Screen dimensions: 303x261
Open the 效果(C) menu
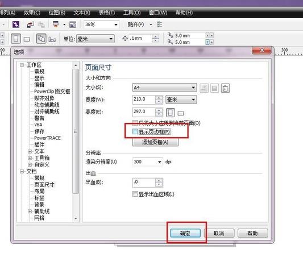32,13
